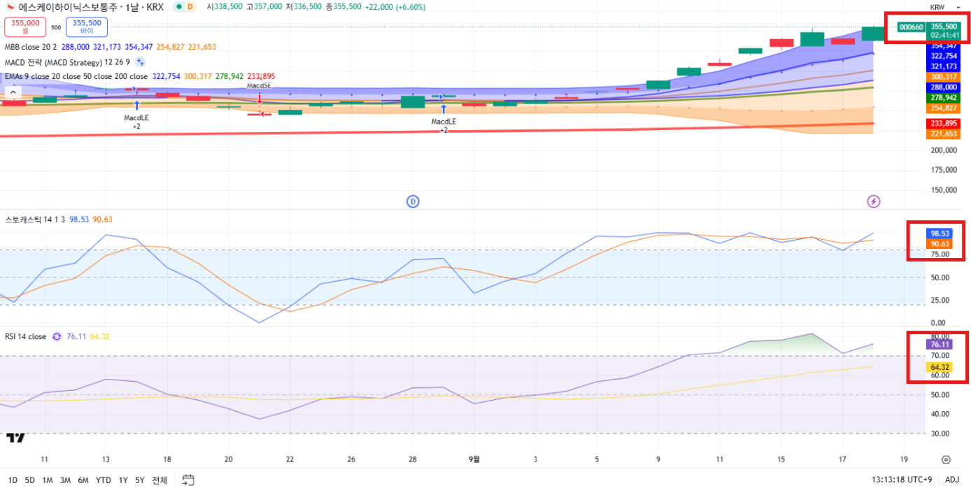Click the TradingView logo watermark
971x488 pixels.
[15, 437]
